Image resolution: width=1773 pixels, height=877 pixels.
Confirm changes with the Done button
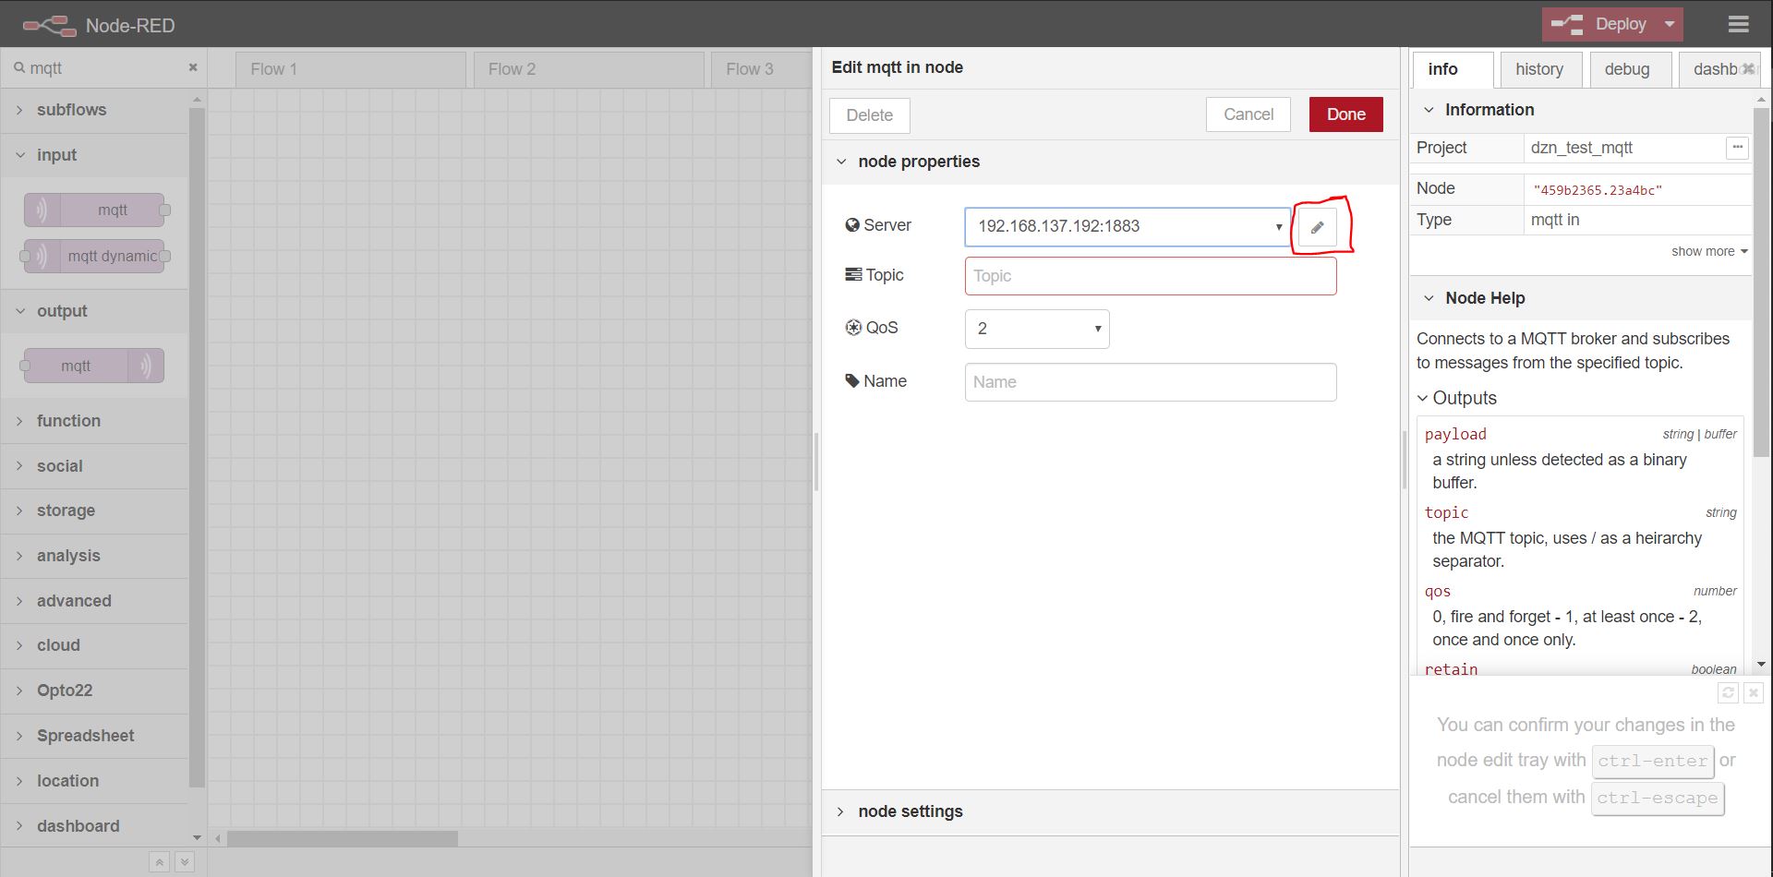pyautogui.click(x=1346, y=114)
